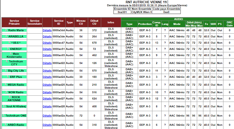The image size is (234, 129).
Task: Click the icon next to ROCK ANTENNE
Action: (10, 97)
